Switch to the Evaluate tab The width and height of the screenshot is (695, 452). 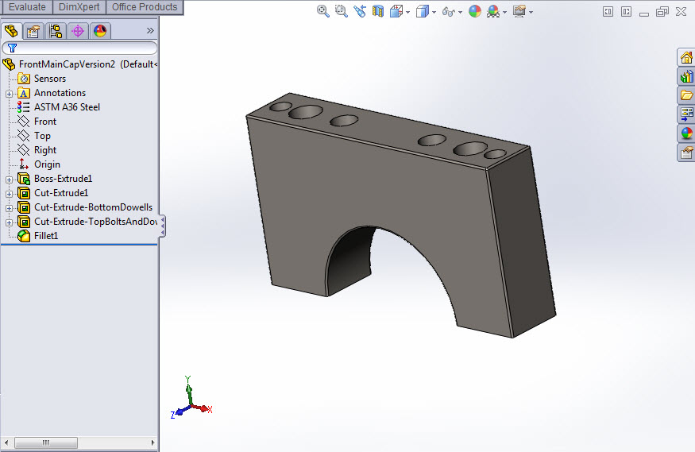click(x=27, y=7)
